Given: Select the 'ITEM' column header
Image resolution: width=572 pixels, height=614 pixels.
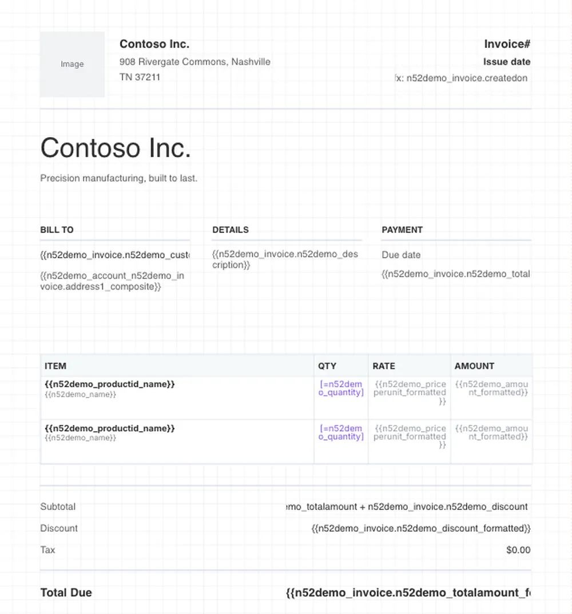Looking at the screenshot, I should click(55, 366).
